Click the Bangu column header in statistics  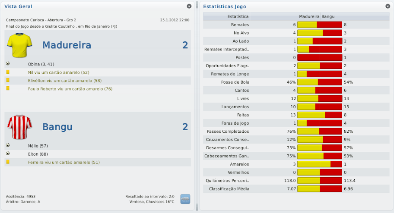pyautogui.click(x=328, y=16)
